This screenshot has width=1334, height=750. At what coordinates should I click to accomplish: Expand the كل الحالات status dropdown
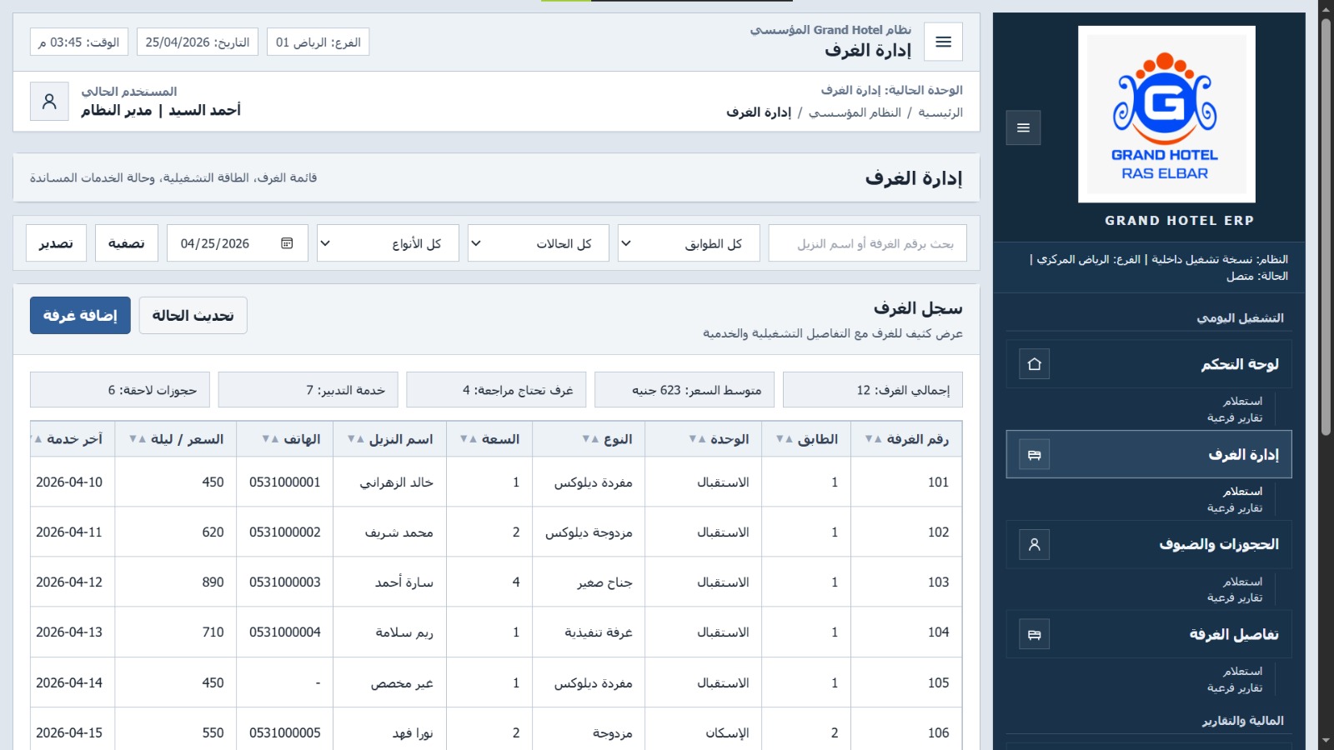click(539, 243)
